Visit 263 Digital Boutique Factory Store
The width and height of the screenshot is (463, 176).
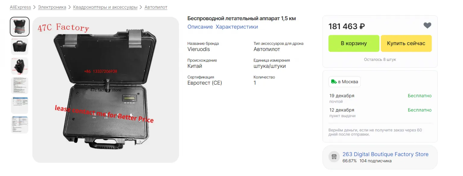[x=385, y=154]
